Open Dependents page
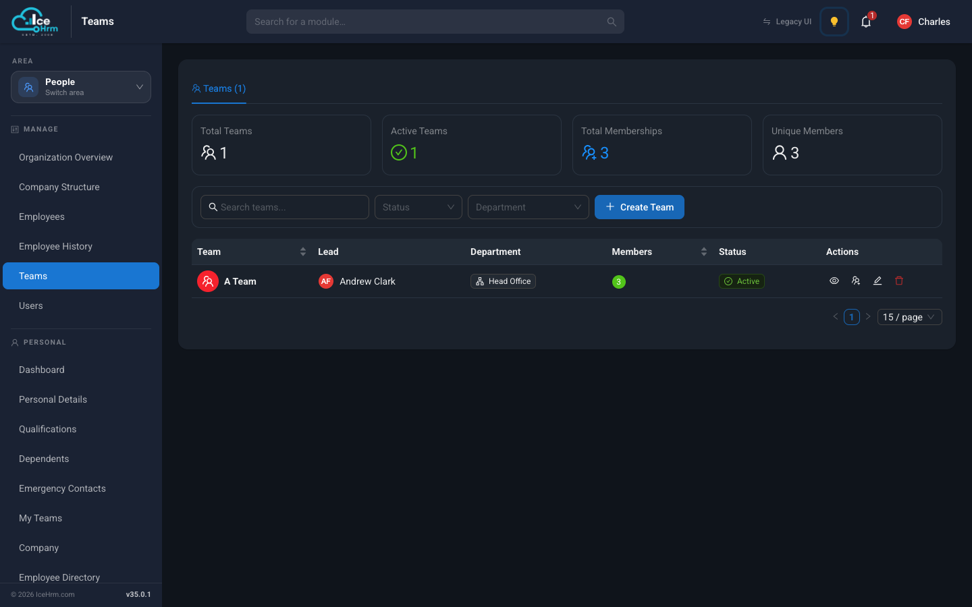Viewport: 972px width, 607px height. (81, 459)
